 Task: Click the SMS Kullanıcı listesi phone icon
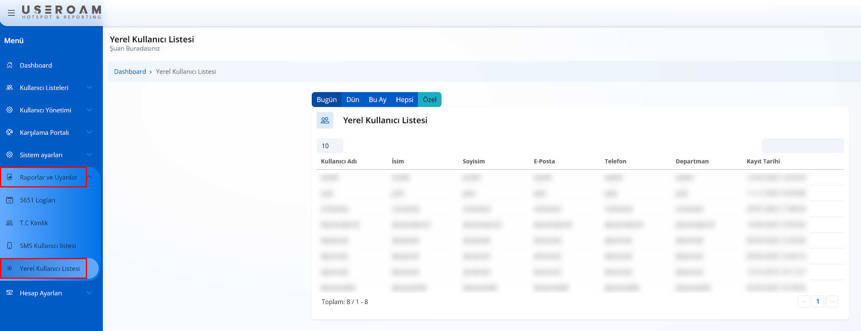pyautogui.click(x=10, y=246)
